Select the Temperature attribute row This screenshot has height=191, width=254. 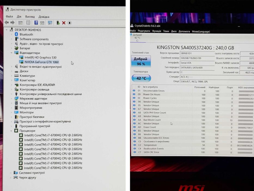point(193,145)
